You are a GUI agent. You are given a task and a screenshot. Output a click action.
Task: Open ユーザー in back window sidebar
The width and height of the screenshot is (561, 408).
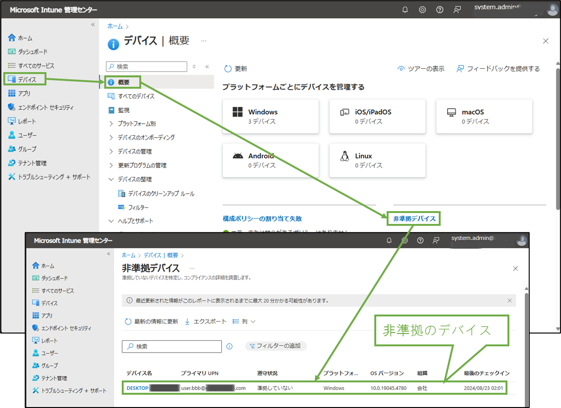point(22,135)
